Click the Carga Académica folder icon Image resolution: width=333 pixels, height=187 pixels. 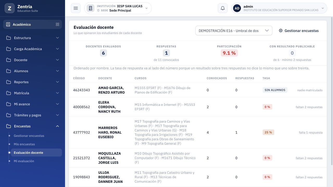9,49
